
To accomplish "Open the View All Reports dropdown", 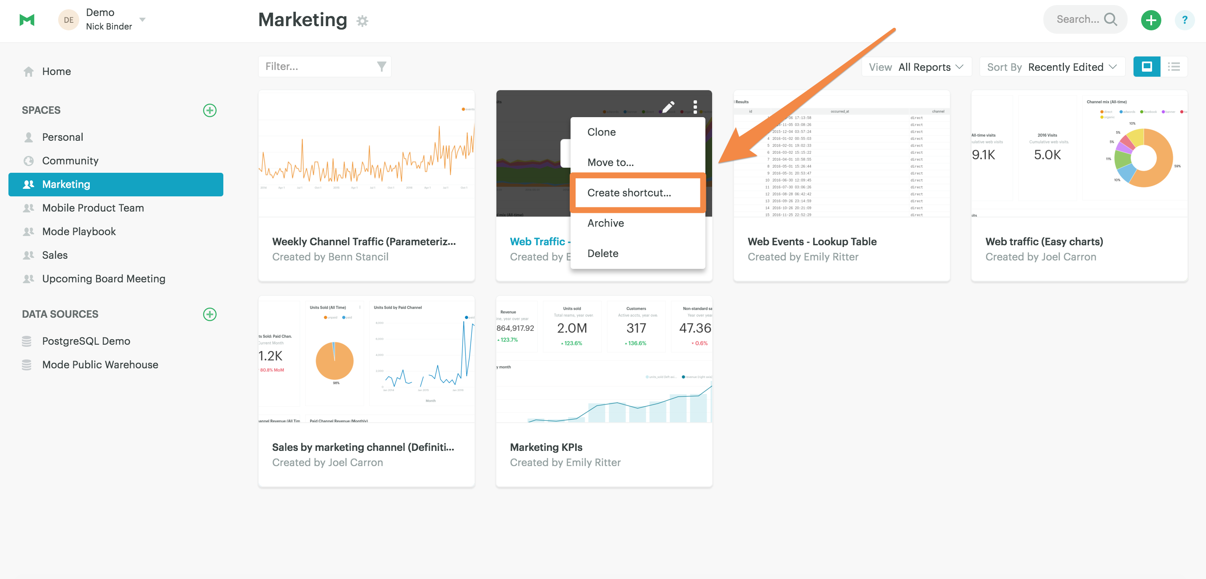I will (x=916, y=67).
